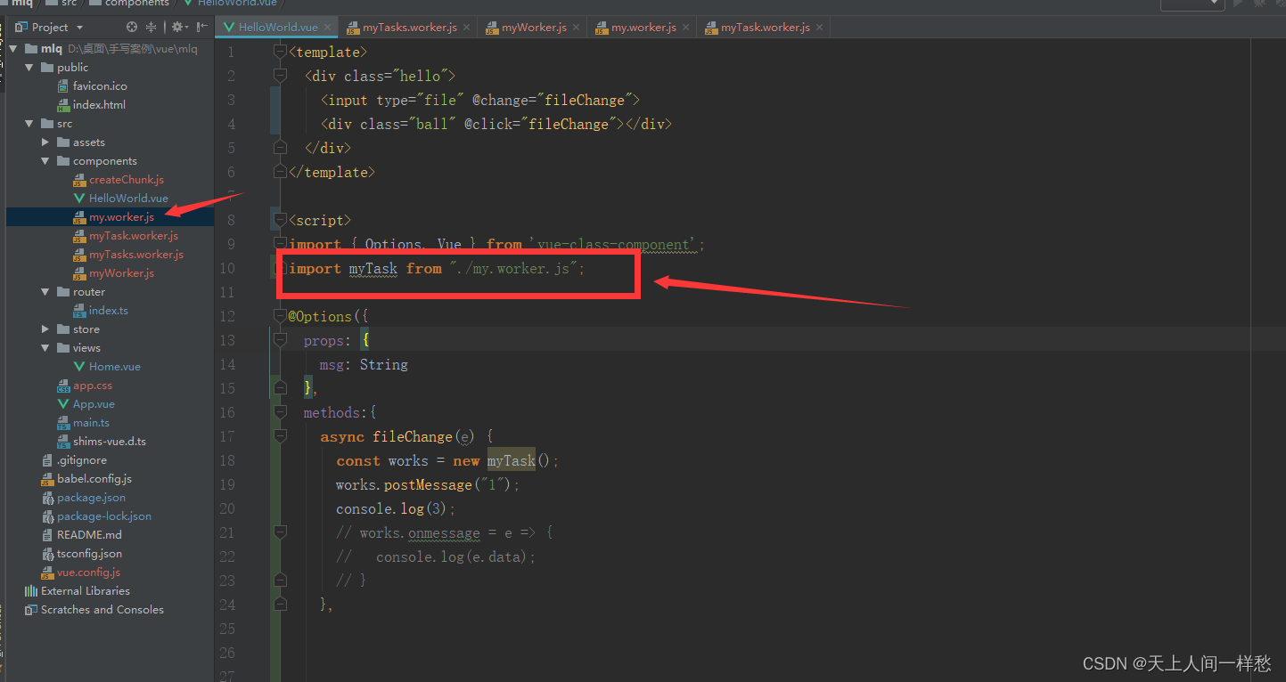The image size is (1286, 682).
Task: Close the myTask.worker.js tab
Action: tap(820, 28)
